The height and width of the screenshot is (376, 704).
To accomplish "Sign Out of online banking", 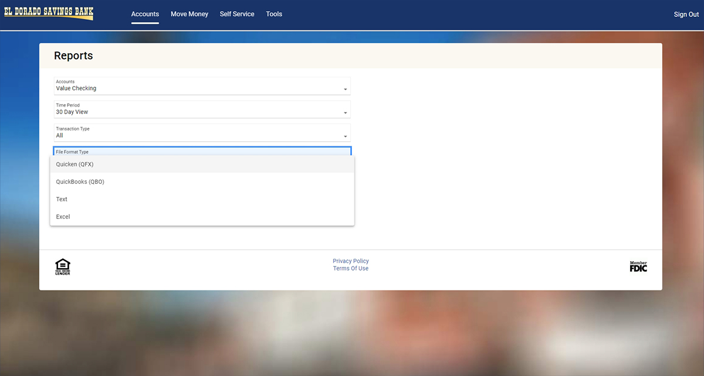I will point(686,15).
